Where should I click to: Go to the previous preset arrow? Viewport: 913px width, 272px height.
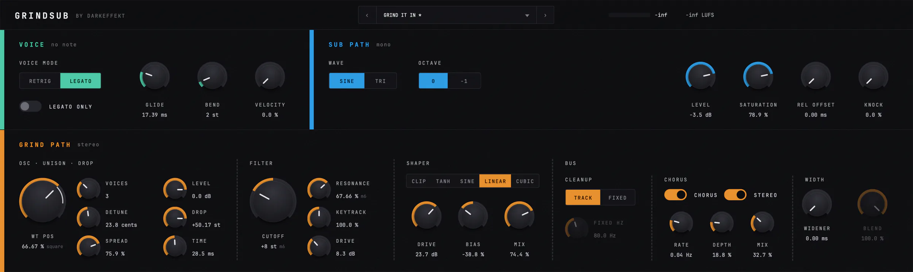[x=367, y=15]
